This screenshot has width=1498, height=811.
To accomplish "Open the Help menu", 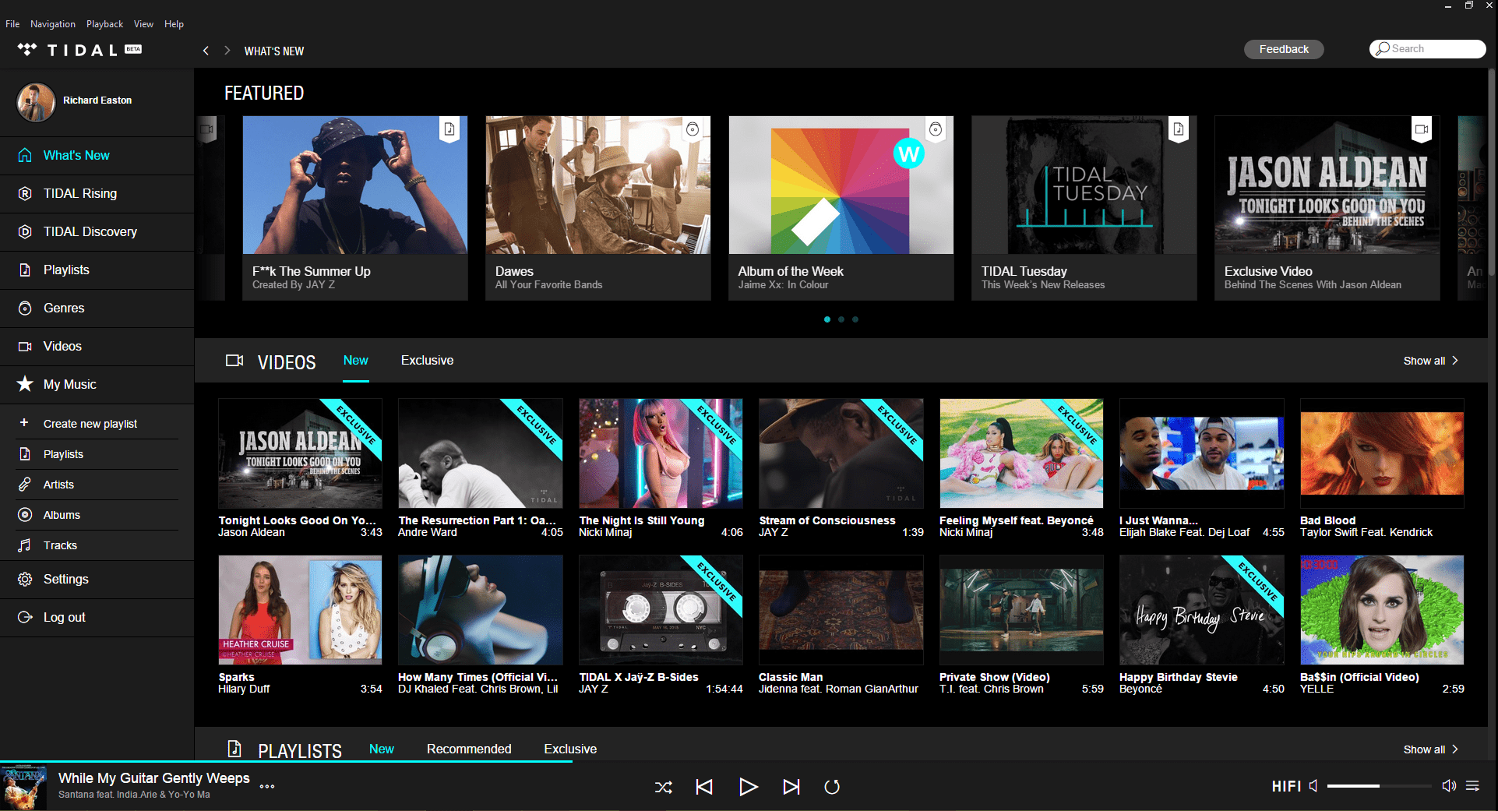I will (174, 24).
